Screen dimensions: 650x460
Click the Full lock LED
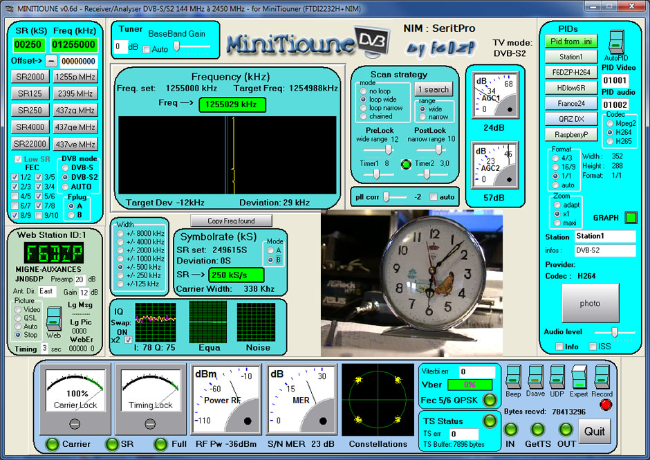[x=160, y=444]
